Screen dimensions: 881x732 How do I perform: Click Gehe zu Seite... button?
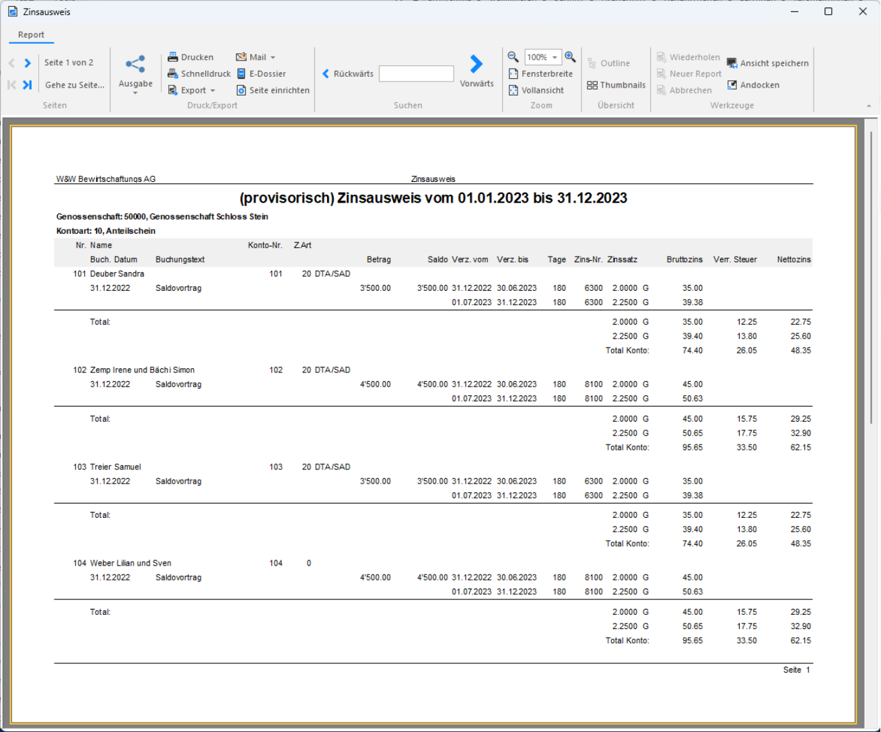75,85
